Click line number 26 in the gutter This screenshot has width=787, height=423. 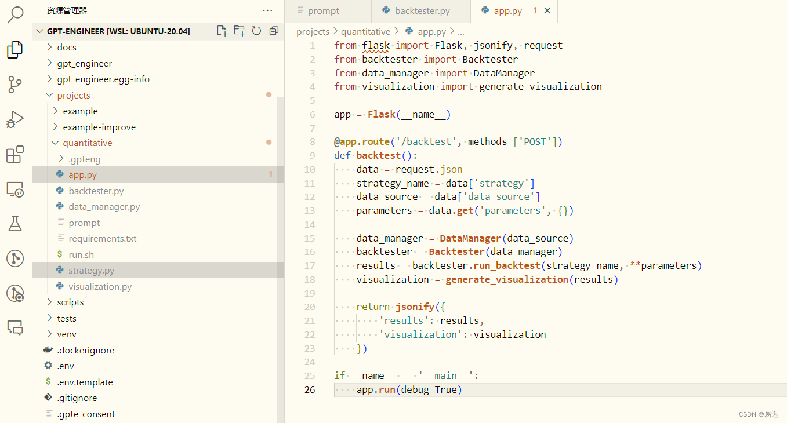310,389
